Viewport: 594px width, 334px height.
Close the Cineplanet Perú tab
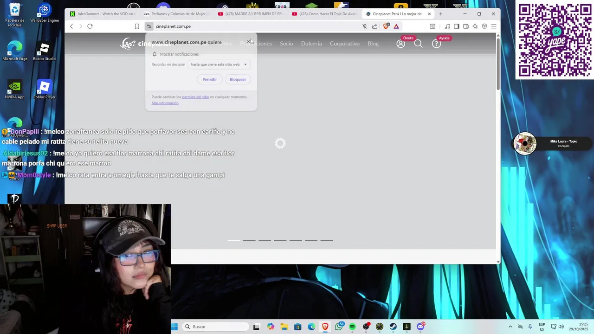coord(429,14)
